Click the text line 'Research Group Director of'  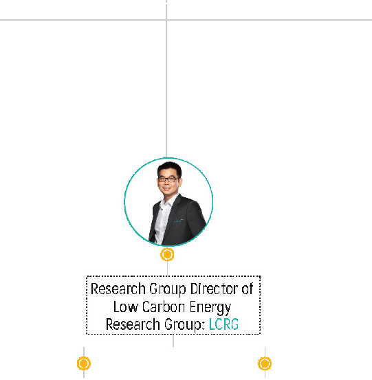pos(172,289)
